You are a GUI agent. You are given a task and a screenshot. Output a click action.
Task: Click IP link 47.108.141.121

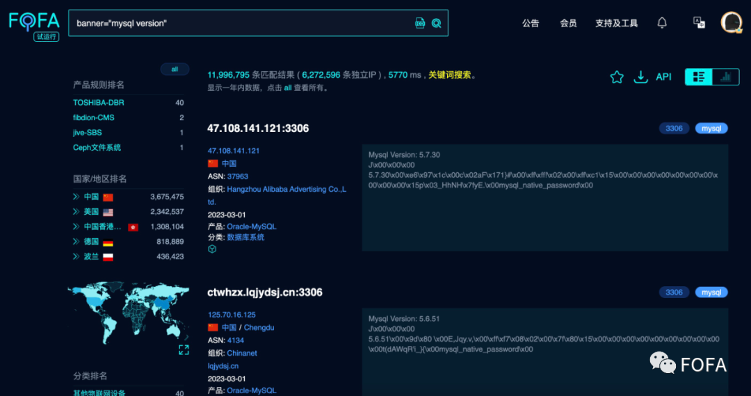click(x=234, y=151)
